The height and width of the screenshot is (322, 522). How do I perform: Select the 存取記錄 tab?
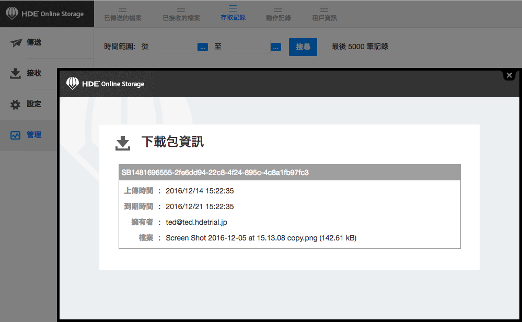(233, 14)
